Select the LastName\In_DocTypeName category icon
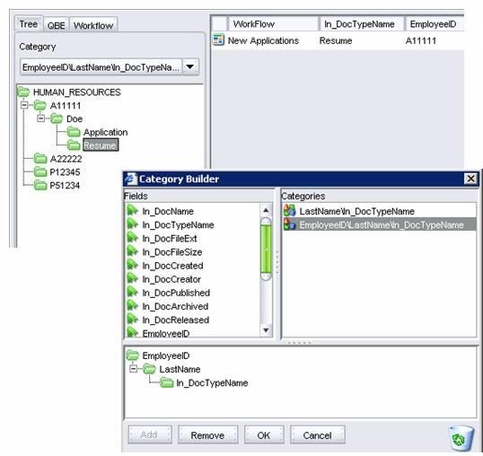This screenshot has height=456, width=483. point(289,211)
